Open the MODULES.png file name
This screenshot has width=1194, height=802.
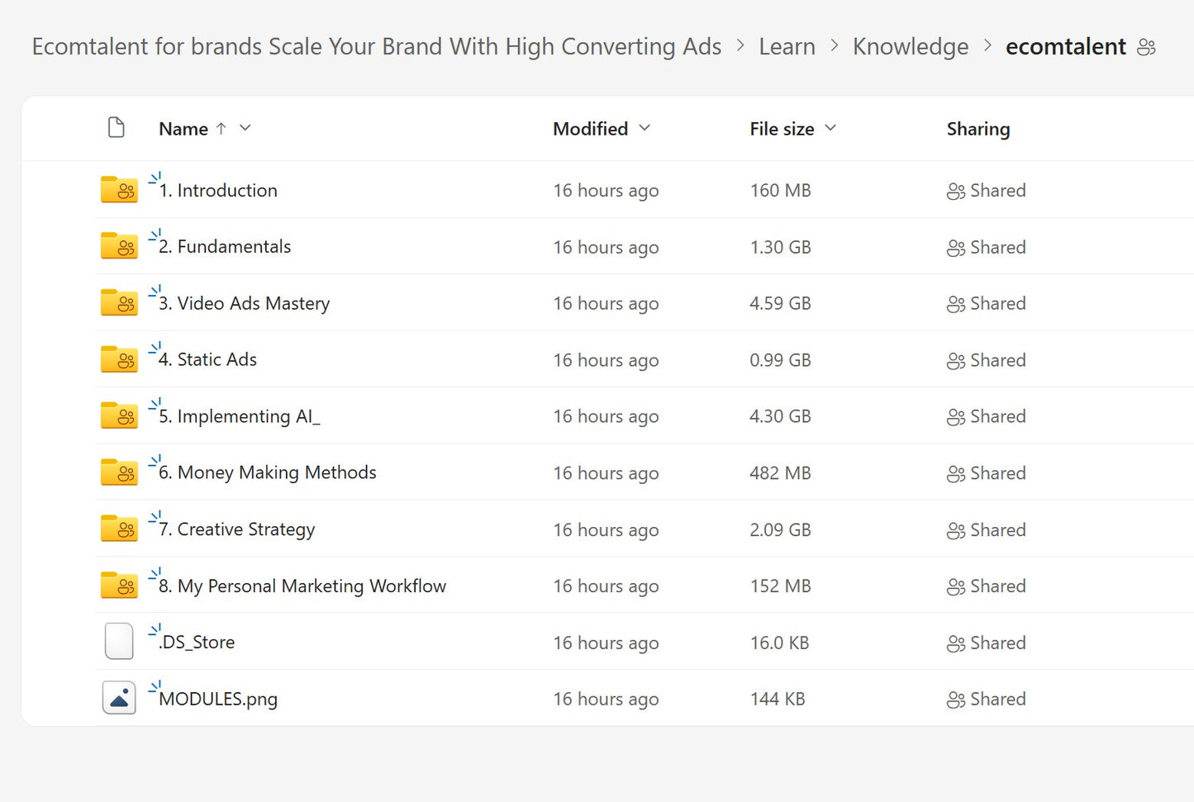click(218, 700)
